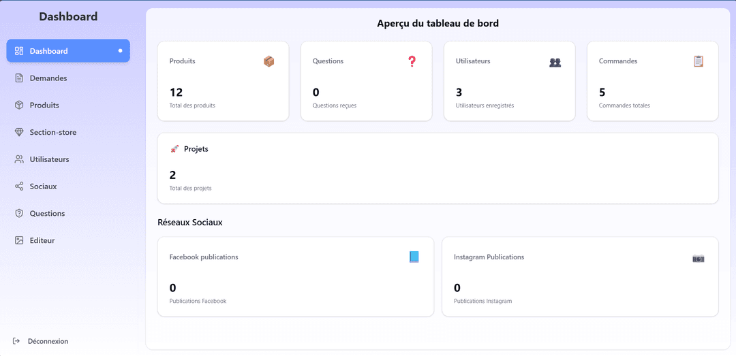The height and width of the screenshot is (356, 736).
Task: Open the Editeur sidebar item
Action: click(x=42, y=240)
